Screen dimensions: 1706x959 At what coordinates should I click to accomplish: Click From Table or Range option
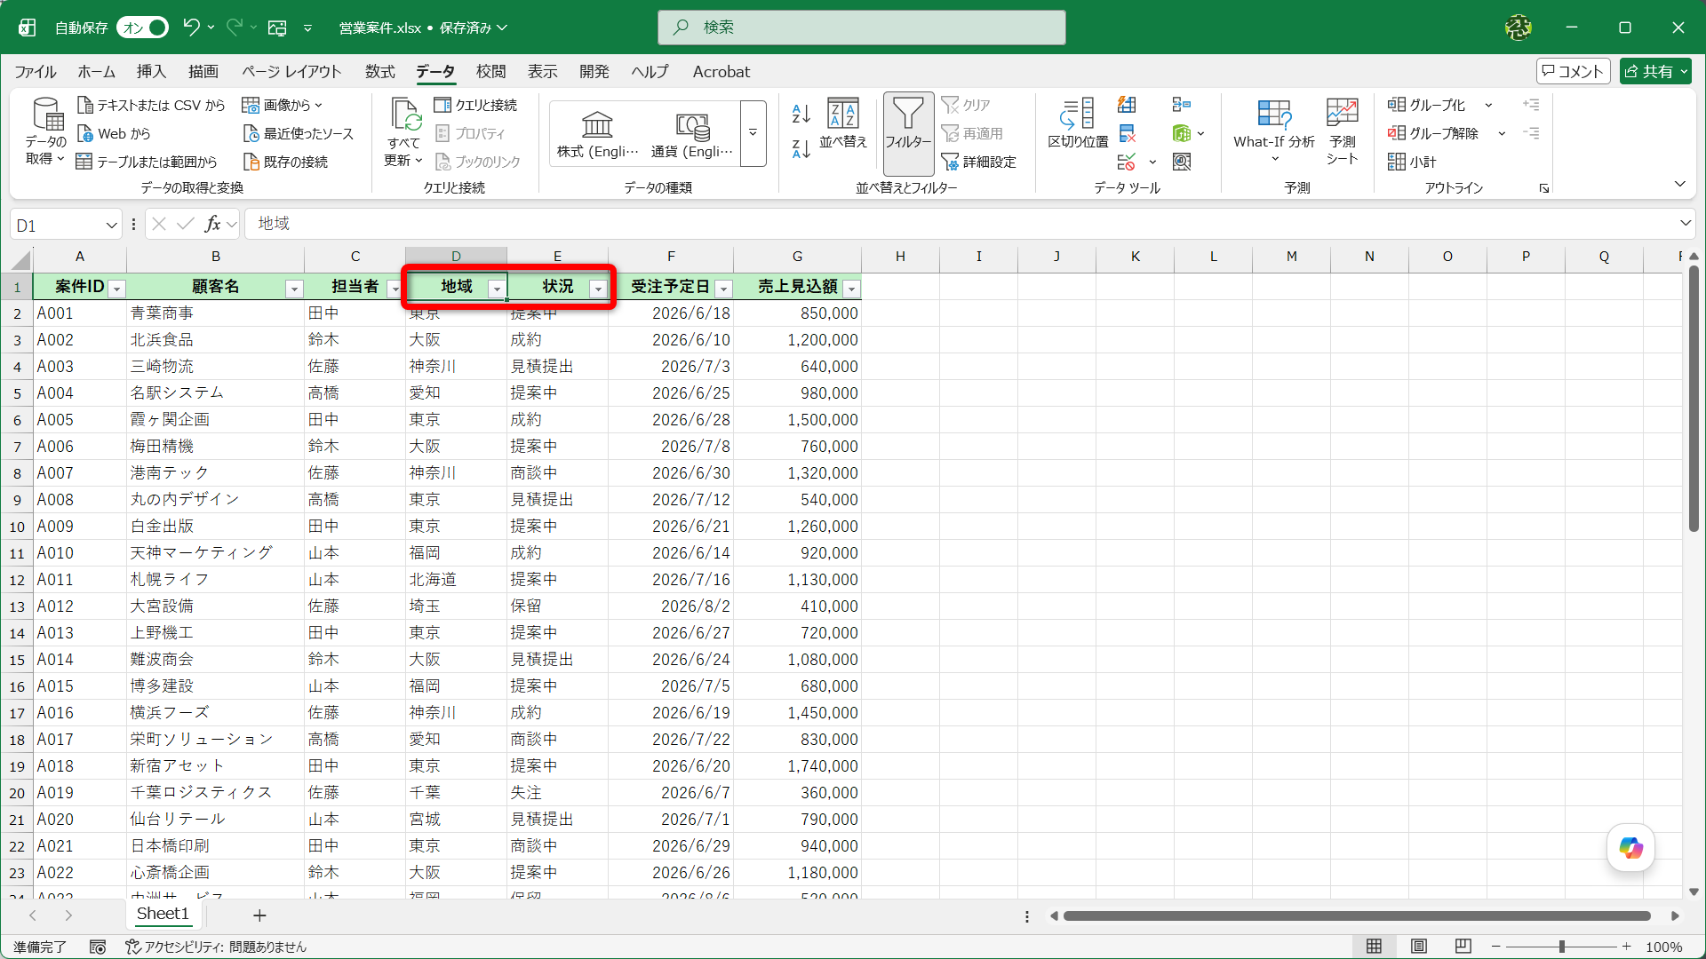147,162
